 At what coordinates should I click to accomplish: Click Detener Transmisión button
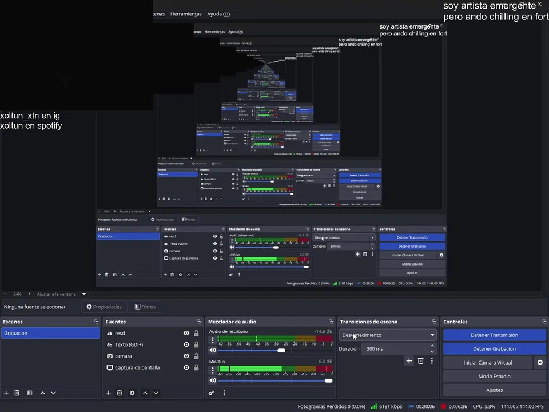pyautogui.click(x=494, y=335)
